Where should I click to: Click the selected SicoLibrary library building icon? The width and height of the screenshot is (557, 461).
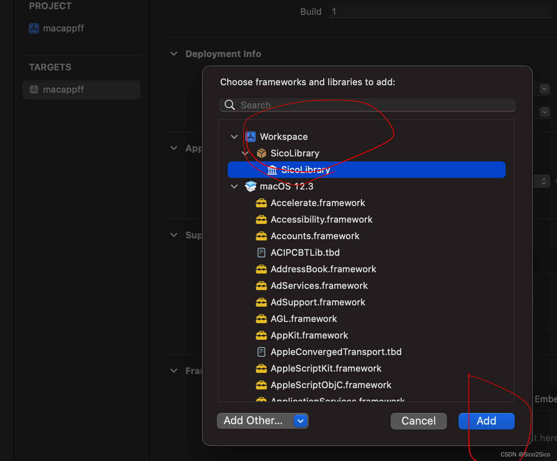coord(272,170)
